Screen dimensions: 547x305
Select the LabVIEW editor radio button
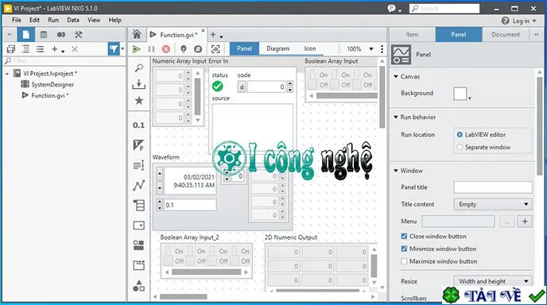(x=460, y=134)
